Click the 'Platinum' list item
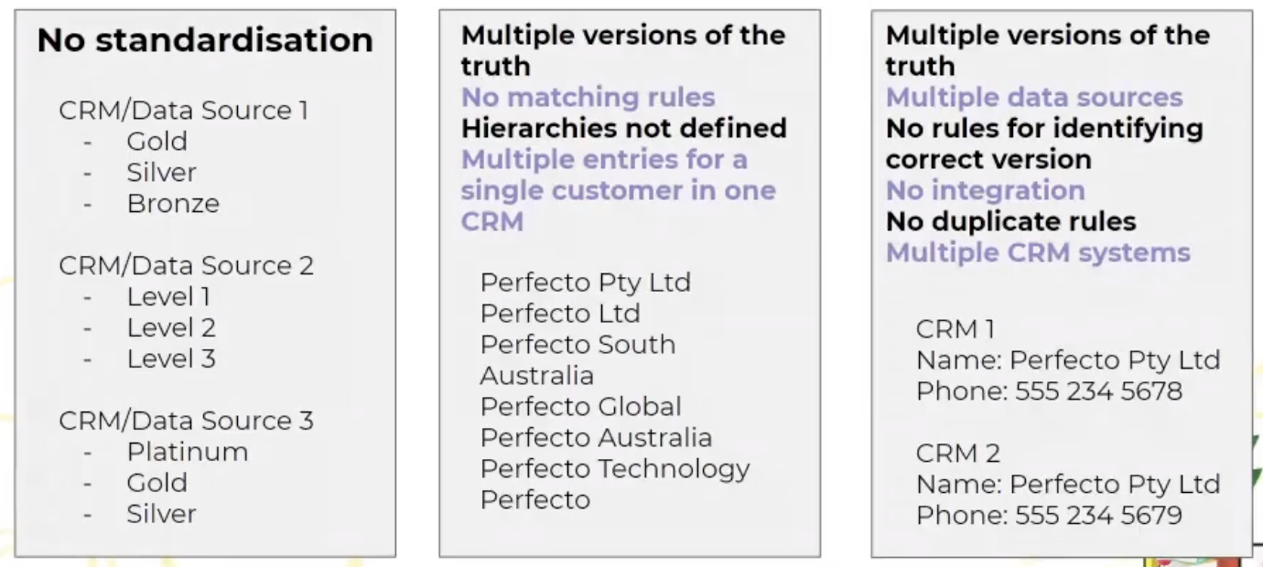The width and height of the screenshot is (1263, 567). coord(188,452)
